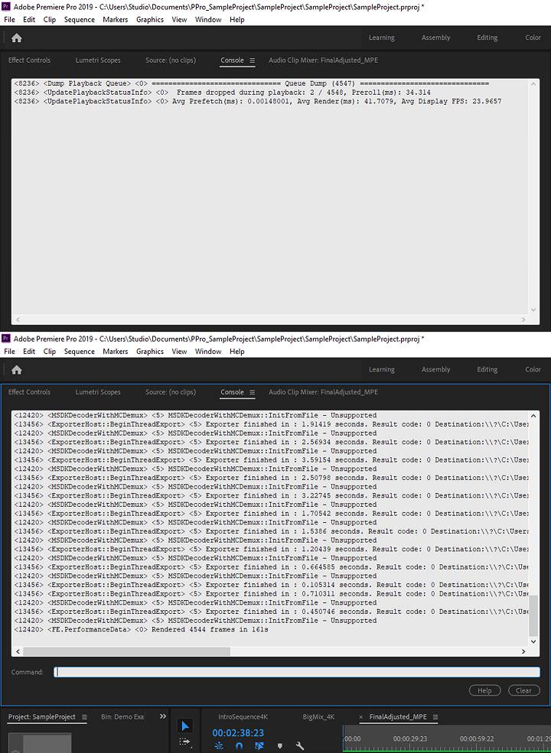The height and width of the screenshot is (753, 551).
Task: Select the Project: SampleProject tab
Action: [x=42, y=717]
